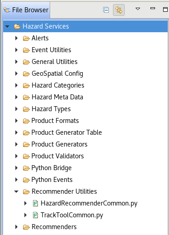Switch to the File Browser tab
This screenshot has height=235, width=169.
point(26,10)
